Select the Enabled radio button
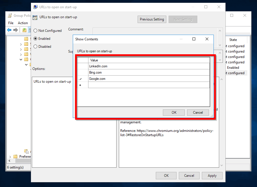Screen dimensions: 257x187 pos(36,39)
